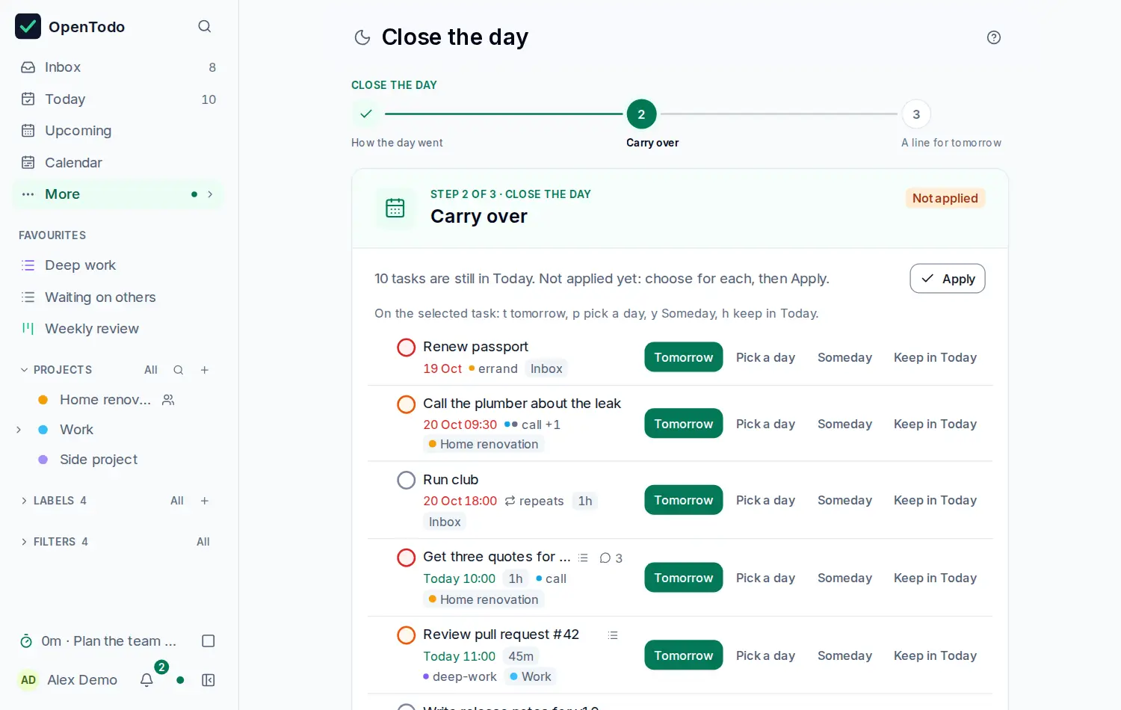Expand the Labels section
Image resolution: width=1121 pixels, height=710 pixels.
[24, 501]
